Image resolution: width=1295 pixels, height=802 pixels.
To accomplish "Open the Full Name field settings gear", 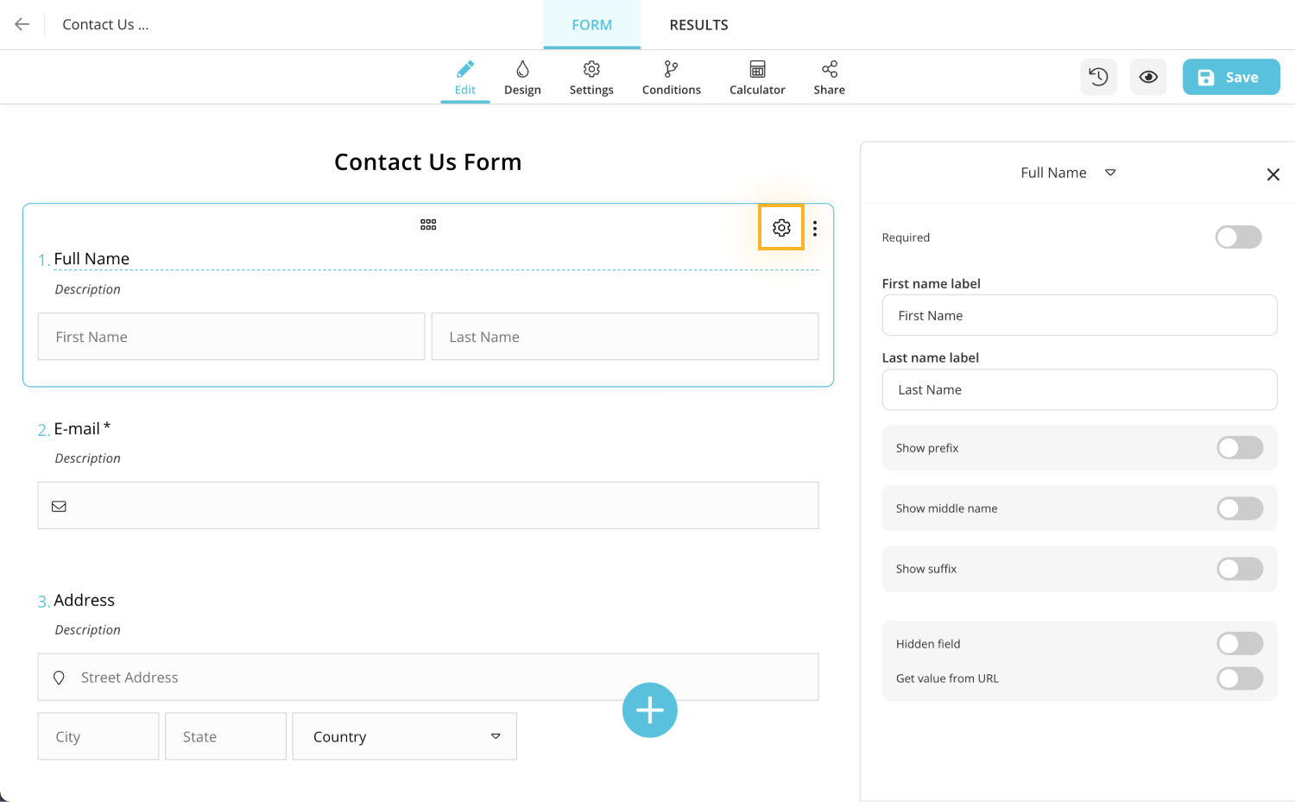I will click(x=780, y=227).
